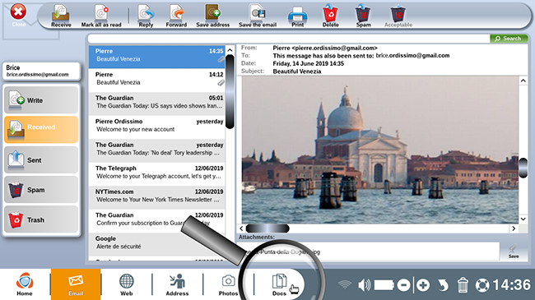Click the Email tab in the bottom bar
535x300 pixels.
click(x=76, y=284)
